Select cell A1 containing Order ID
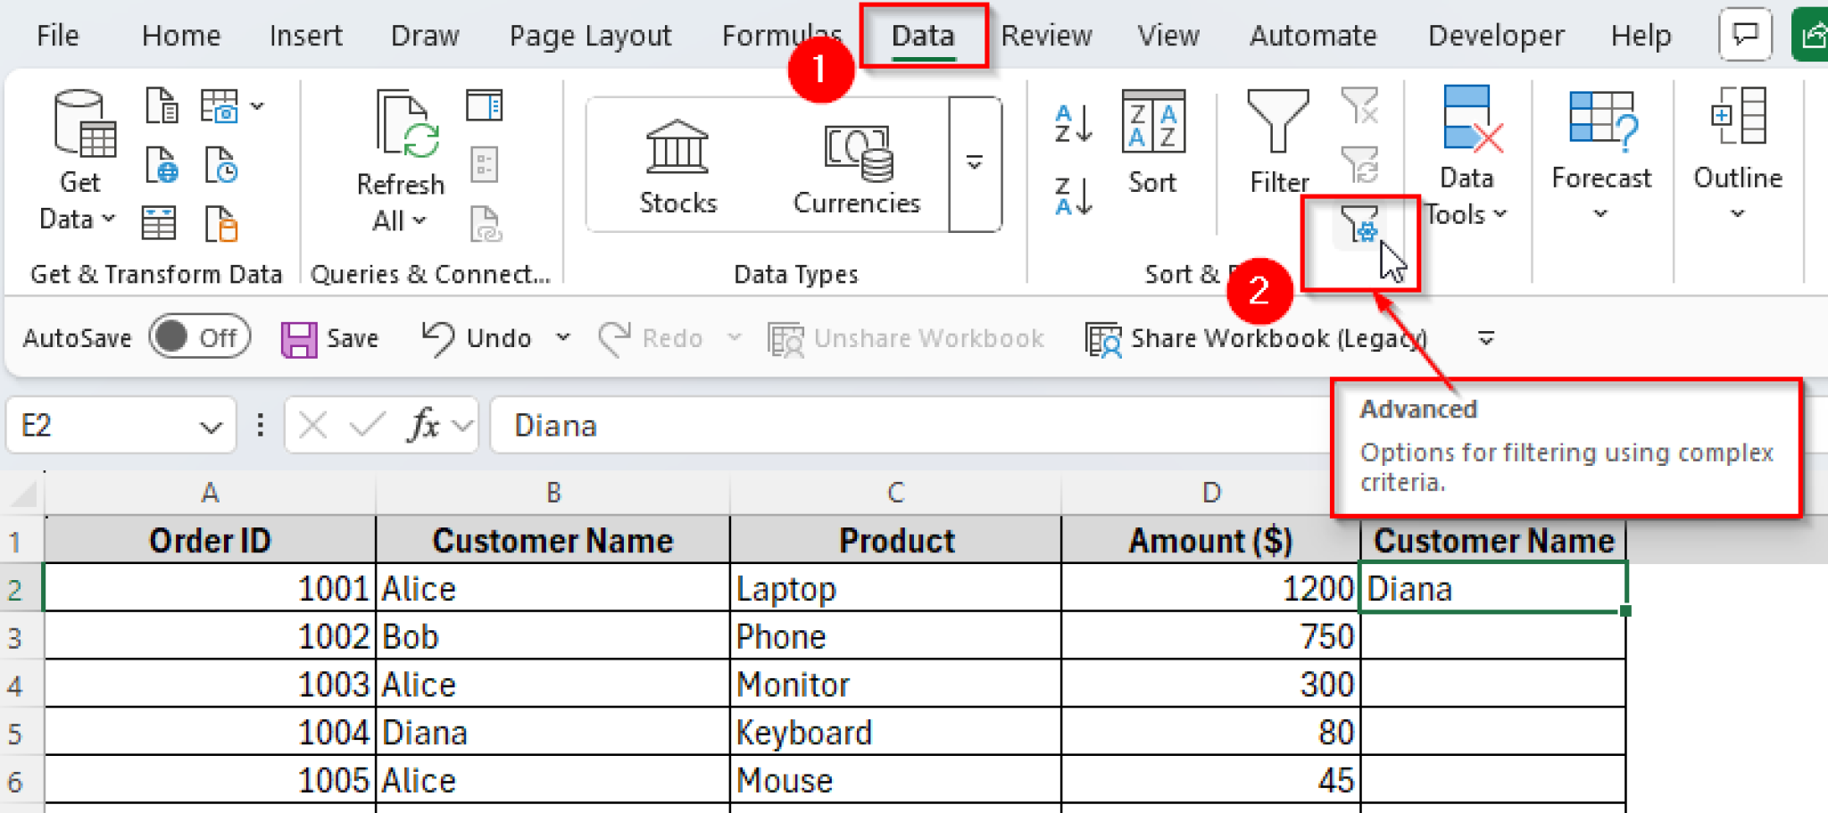The width and height of the screenshot is (1828, 813). (209, 539)
